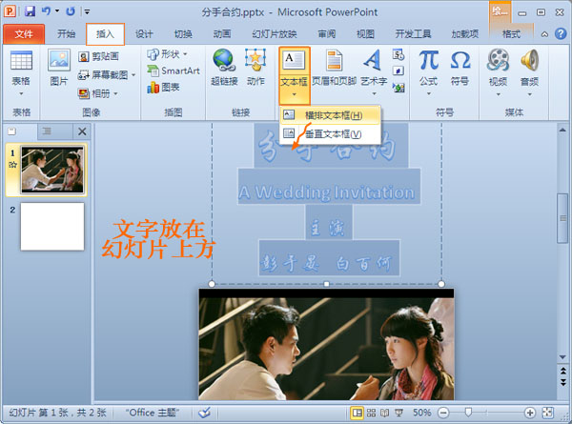Switch to the outline pane tab
This screenshot has height=424, width=572.
(x=47, y=131)
